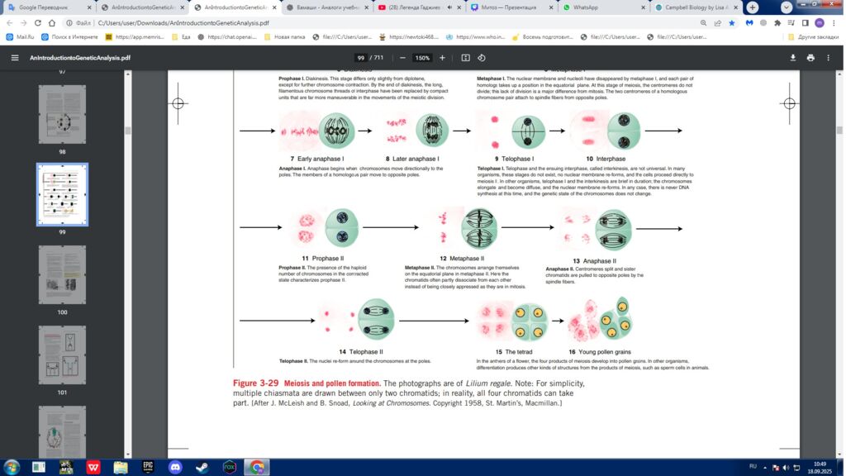
Task: Toggle the PDF sidebar menu button
Action: coord(14,58)
